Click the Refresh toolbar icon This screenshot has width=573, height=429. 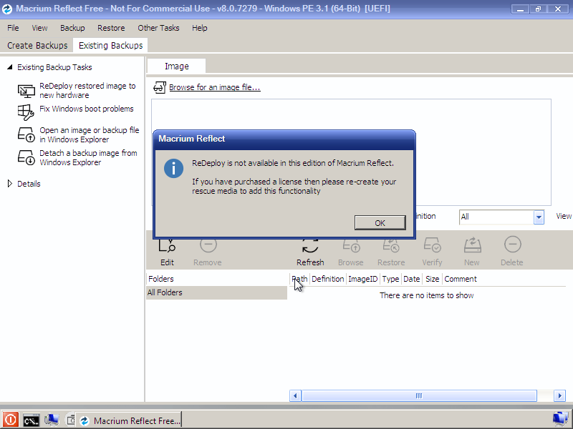click(x=310, y=246)
